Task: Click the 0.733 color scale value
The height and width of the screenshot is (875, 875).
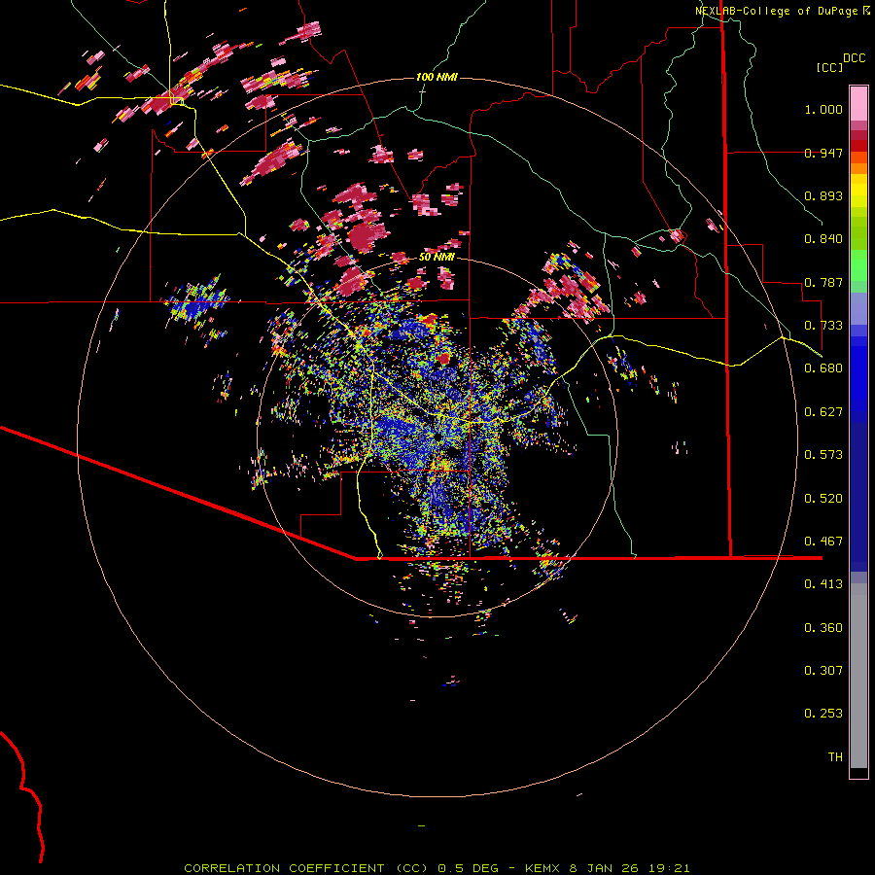Action: [823, 326]
